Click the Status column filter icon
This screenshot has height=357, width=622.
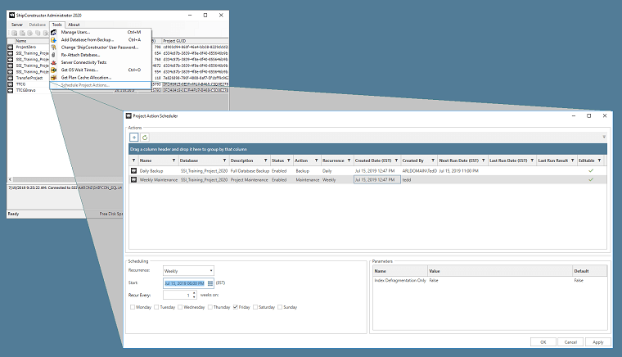288,160
